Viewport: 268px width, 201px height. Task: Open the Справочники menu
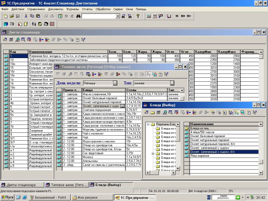point(36,9)
